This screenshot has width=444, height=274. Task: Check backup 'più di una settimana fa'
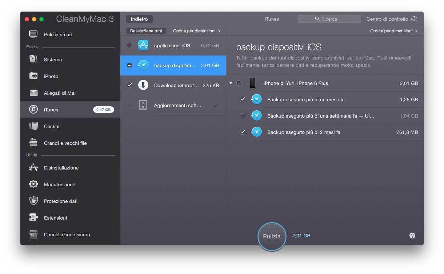coord(243,116)
